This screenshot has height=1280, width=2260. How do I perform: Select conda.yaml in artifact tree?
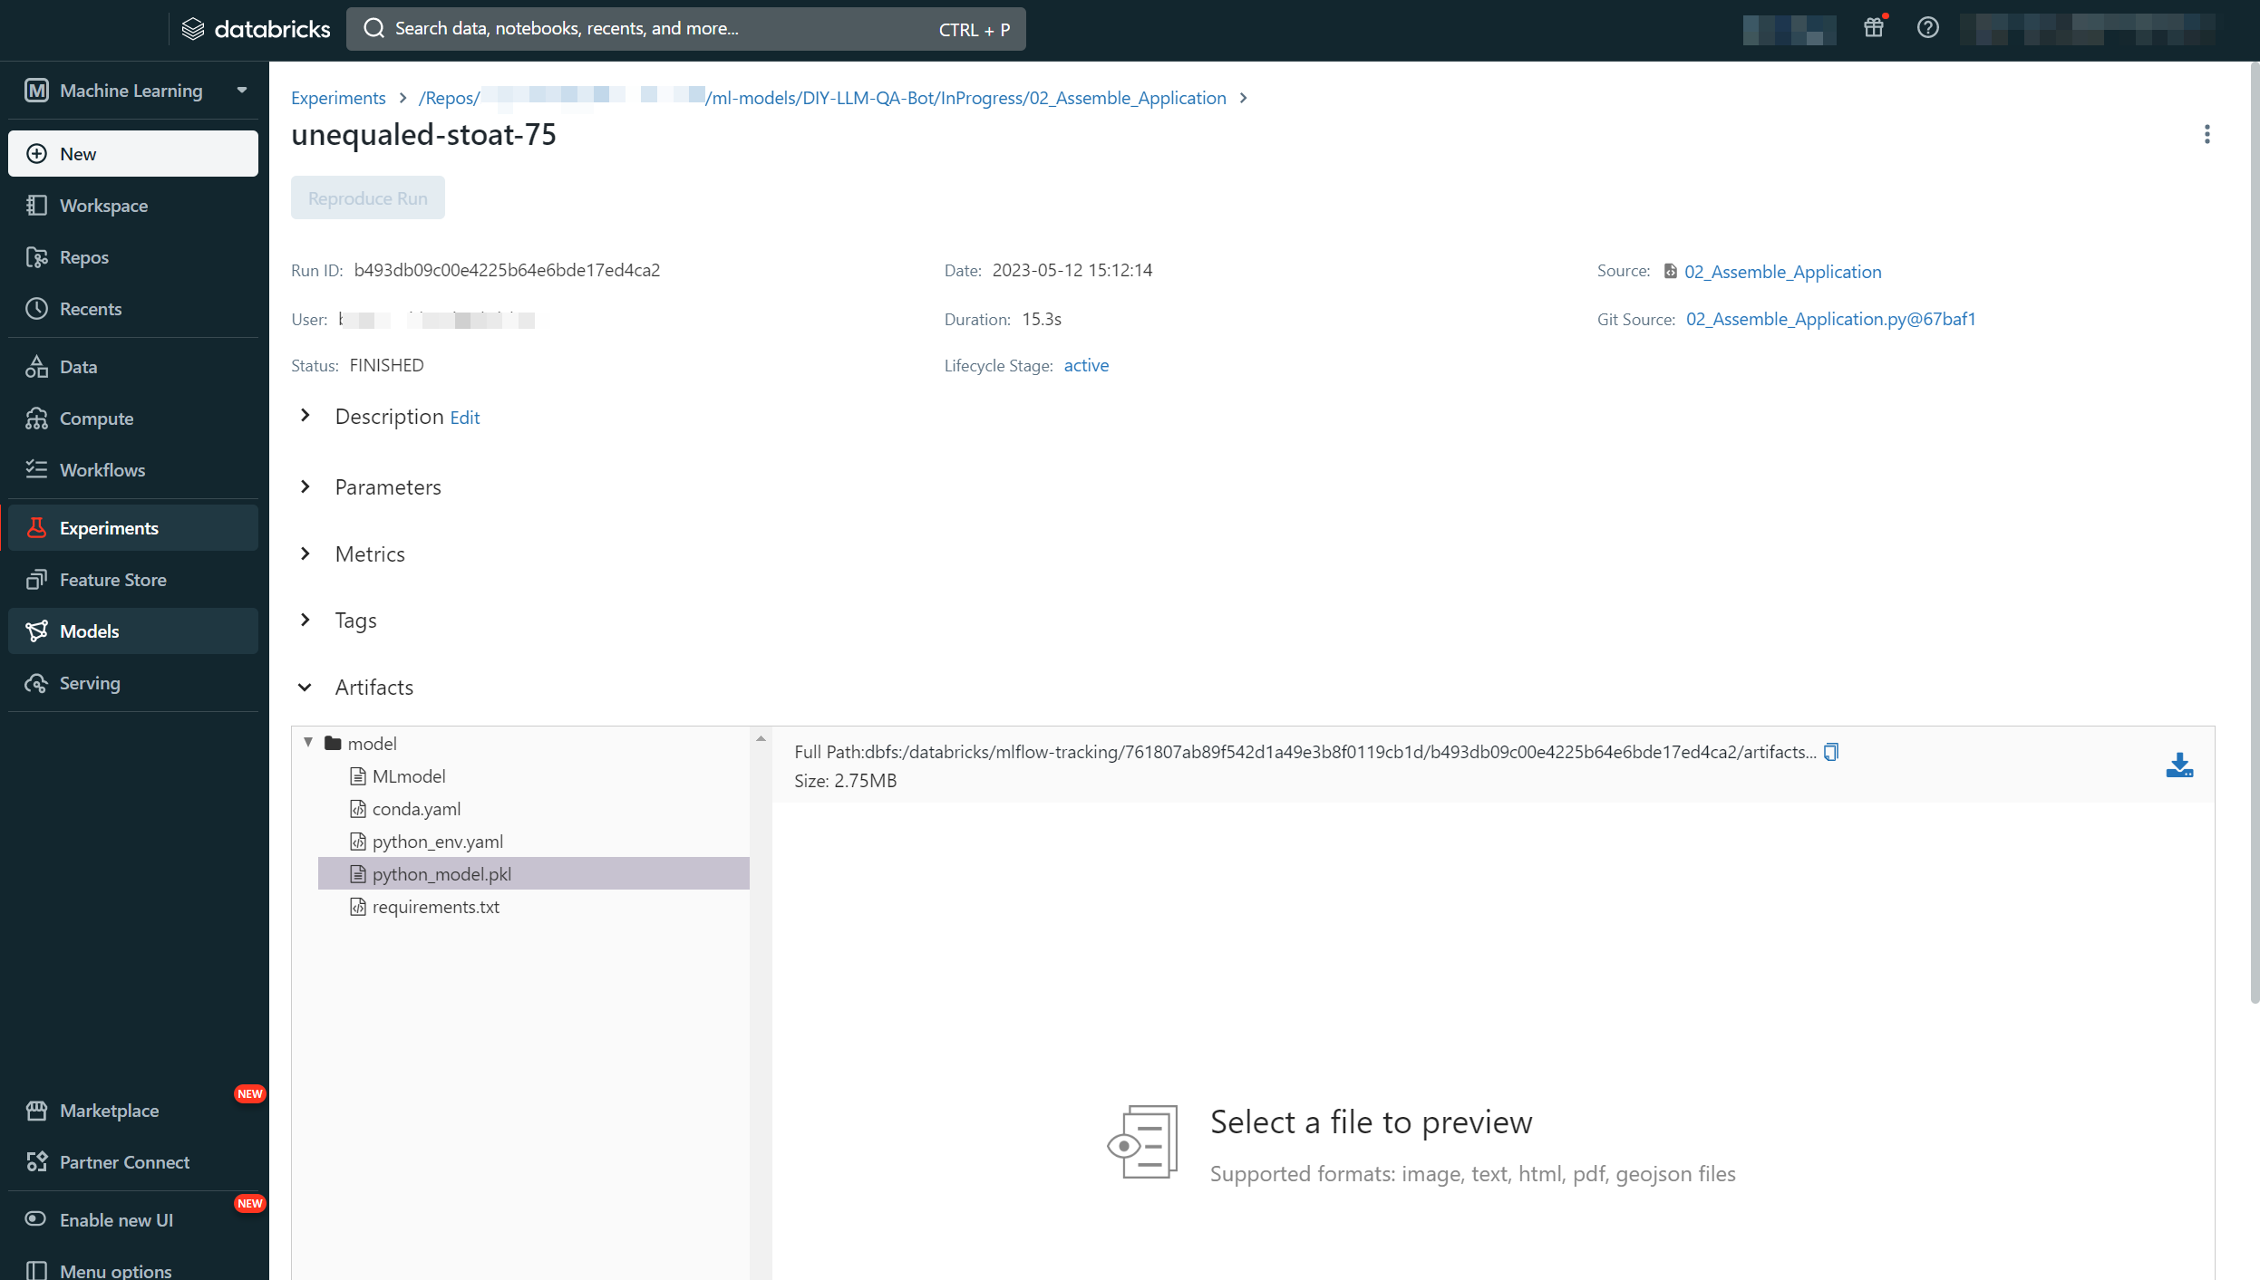point(416,809)
